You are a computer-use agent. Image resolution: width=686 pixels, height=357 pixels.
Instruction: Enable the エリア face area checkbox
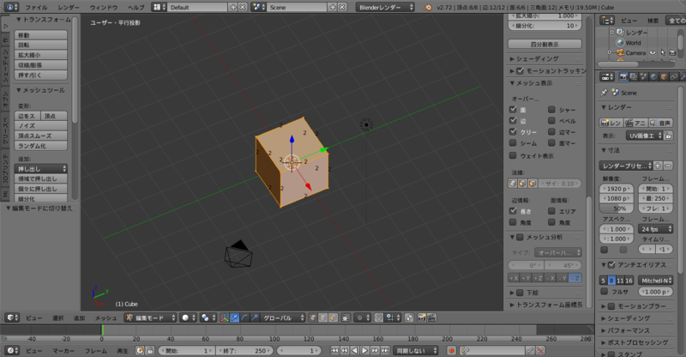551,211
